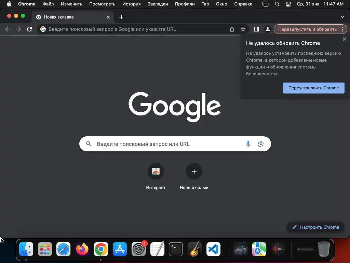Open the side panel icon
350x263 pixels.
point(257,29)
